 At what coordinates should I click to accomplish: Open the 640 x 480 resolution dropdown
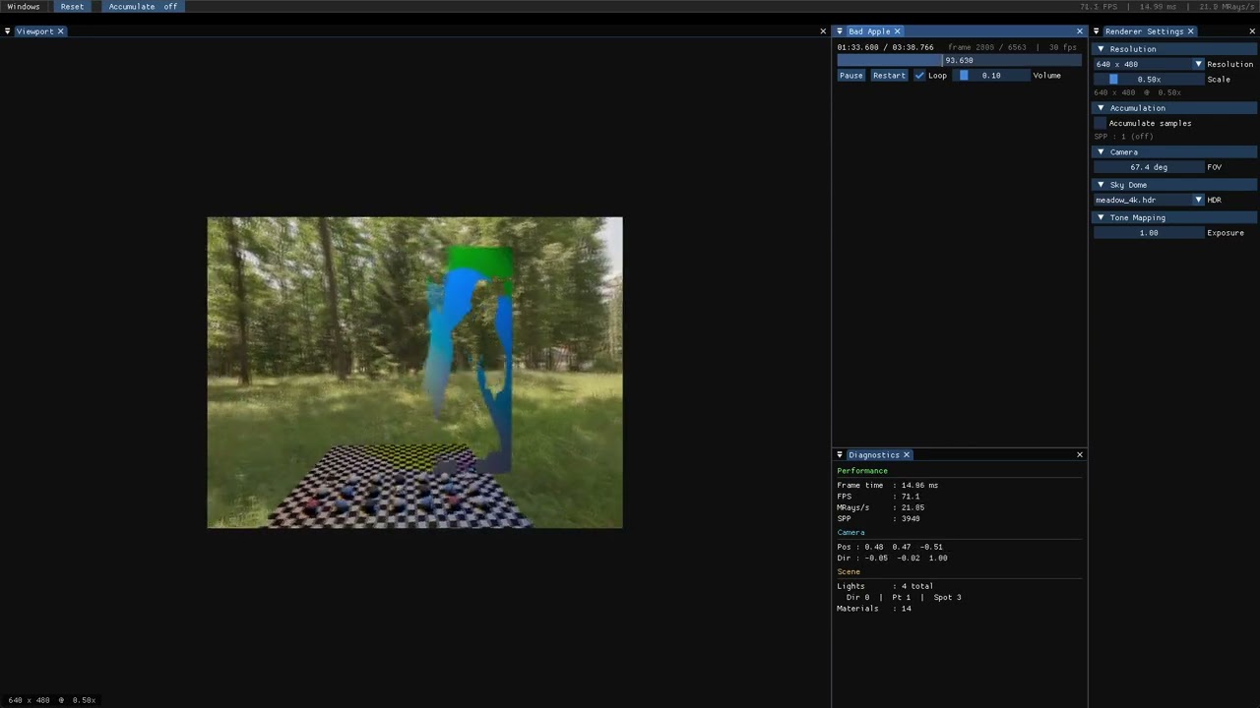click(1150, 64)
